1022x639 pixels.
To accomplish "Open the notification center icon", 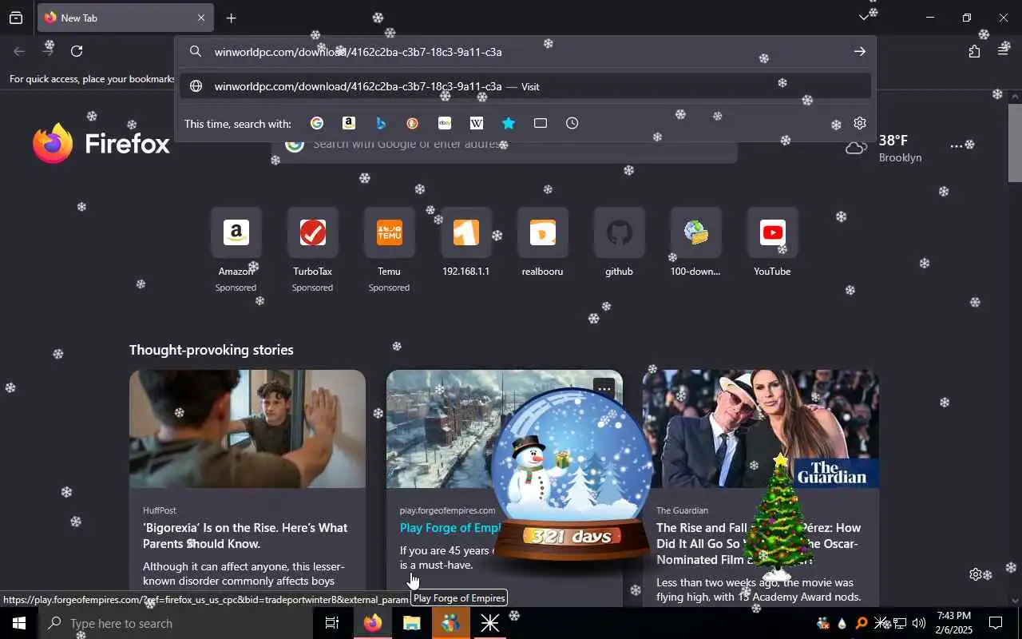I will click(x=996, y=623).
